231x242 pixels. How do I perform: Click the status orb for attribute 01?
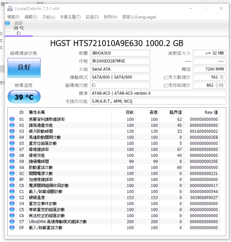pos(12,119)
